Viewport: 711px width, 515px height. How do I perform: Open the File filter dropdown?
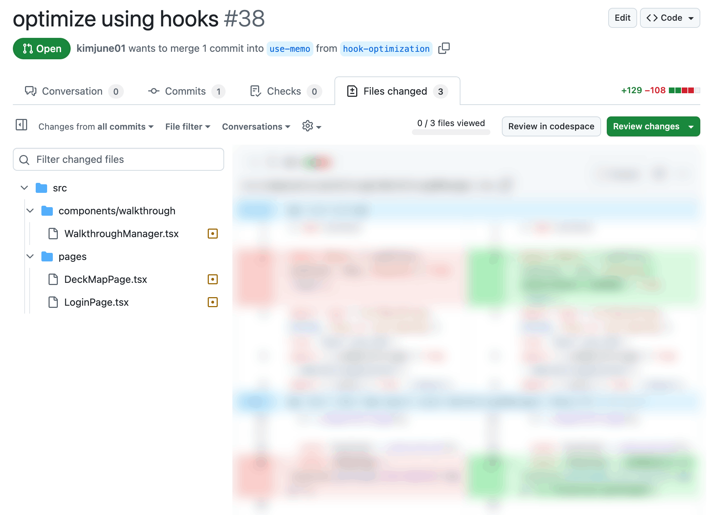coord(187,126)
